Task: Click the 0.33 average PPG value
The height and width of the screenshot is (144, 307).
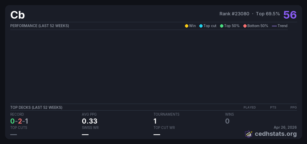Action: point(90,121)
